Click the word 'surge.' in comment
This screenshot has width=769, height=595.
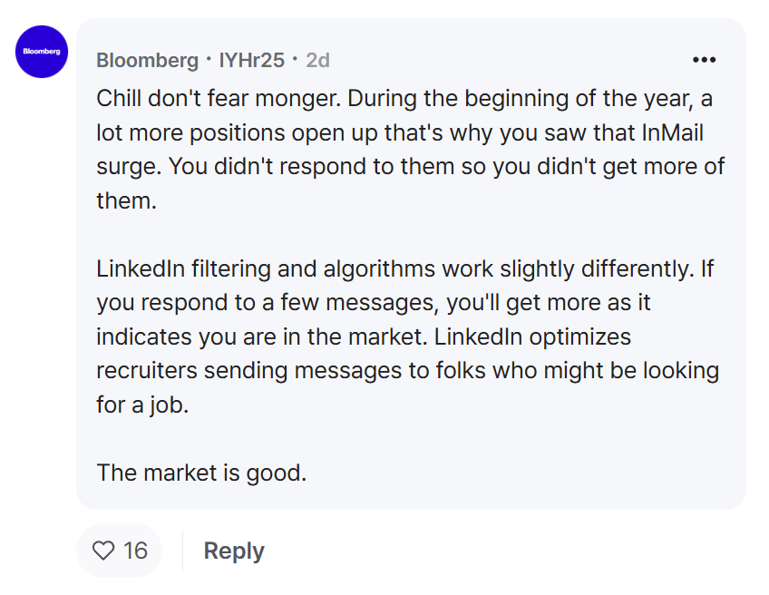click(129, 167)
